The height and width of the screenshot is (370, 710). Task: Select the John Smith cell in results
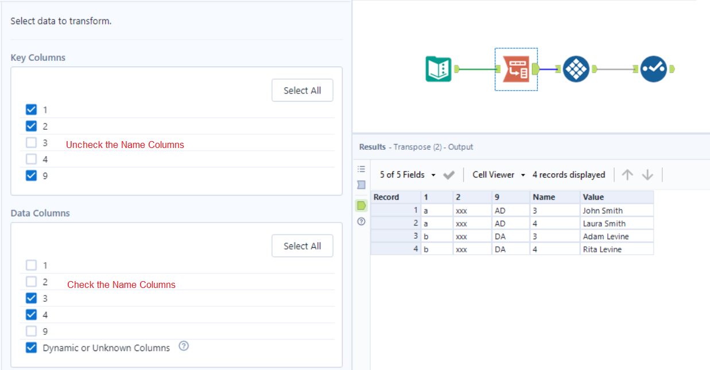point(603,211)
